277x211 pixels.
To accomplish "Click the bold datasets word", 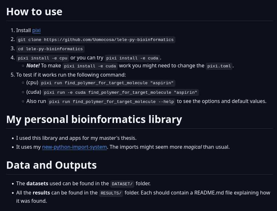I will tap(37, 184).
